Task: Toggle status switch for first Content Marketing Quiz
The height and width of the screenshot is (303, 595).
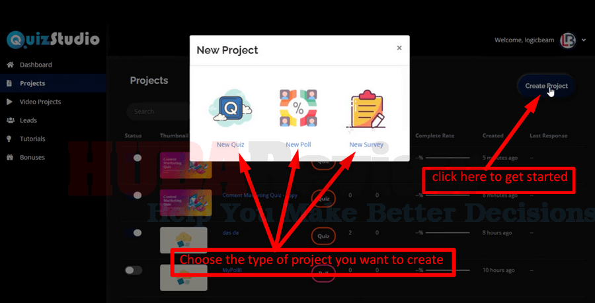Action: pyautogui.click(x=134, y=158)
